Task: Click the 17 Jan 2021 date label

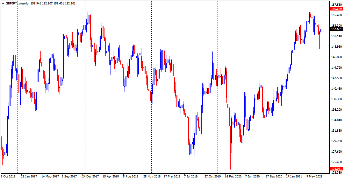Action: 294,176
